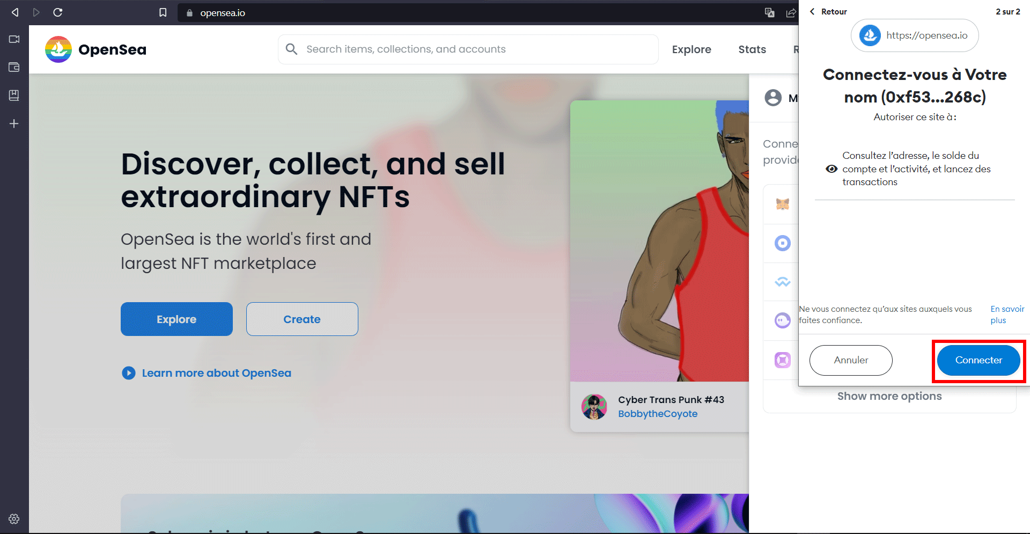The height and width of the screenshot is (534, 1030).
Task: Click the Connecter button
Action: click(x=979, y=360)
